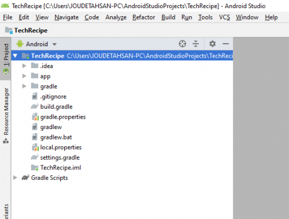Image resolution: width=289 pixels, height=219 pixels.
Task: Open the VCS menu
Action: [x=224, y=17]
